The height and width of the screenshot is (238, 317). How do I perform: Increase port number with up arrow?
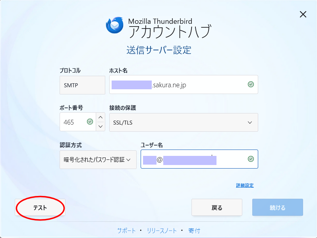[101, 117]
